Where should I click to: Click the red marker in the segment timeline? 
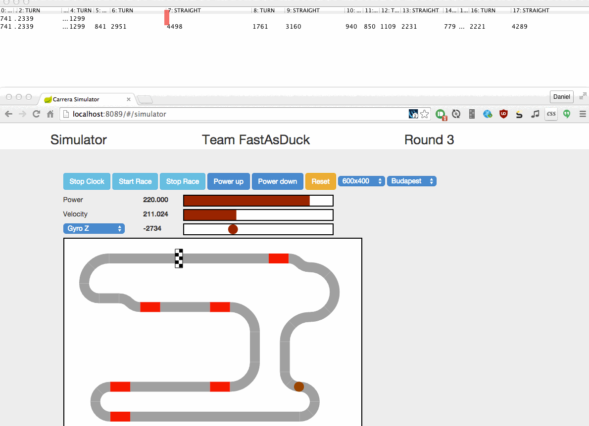point(167,18)
